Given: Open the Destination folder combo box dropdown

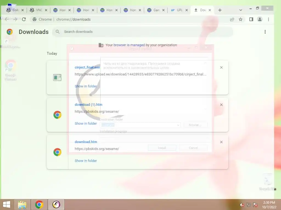Looking at the screenshot, I should click(178, 125).
